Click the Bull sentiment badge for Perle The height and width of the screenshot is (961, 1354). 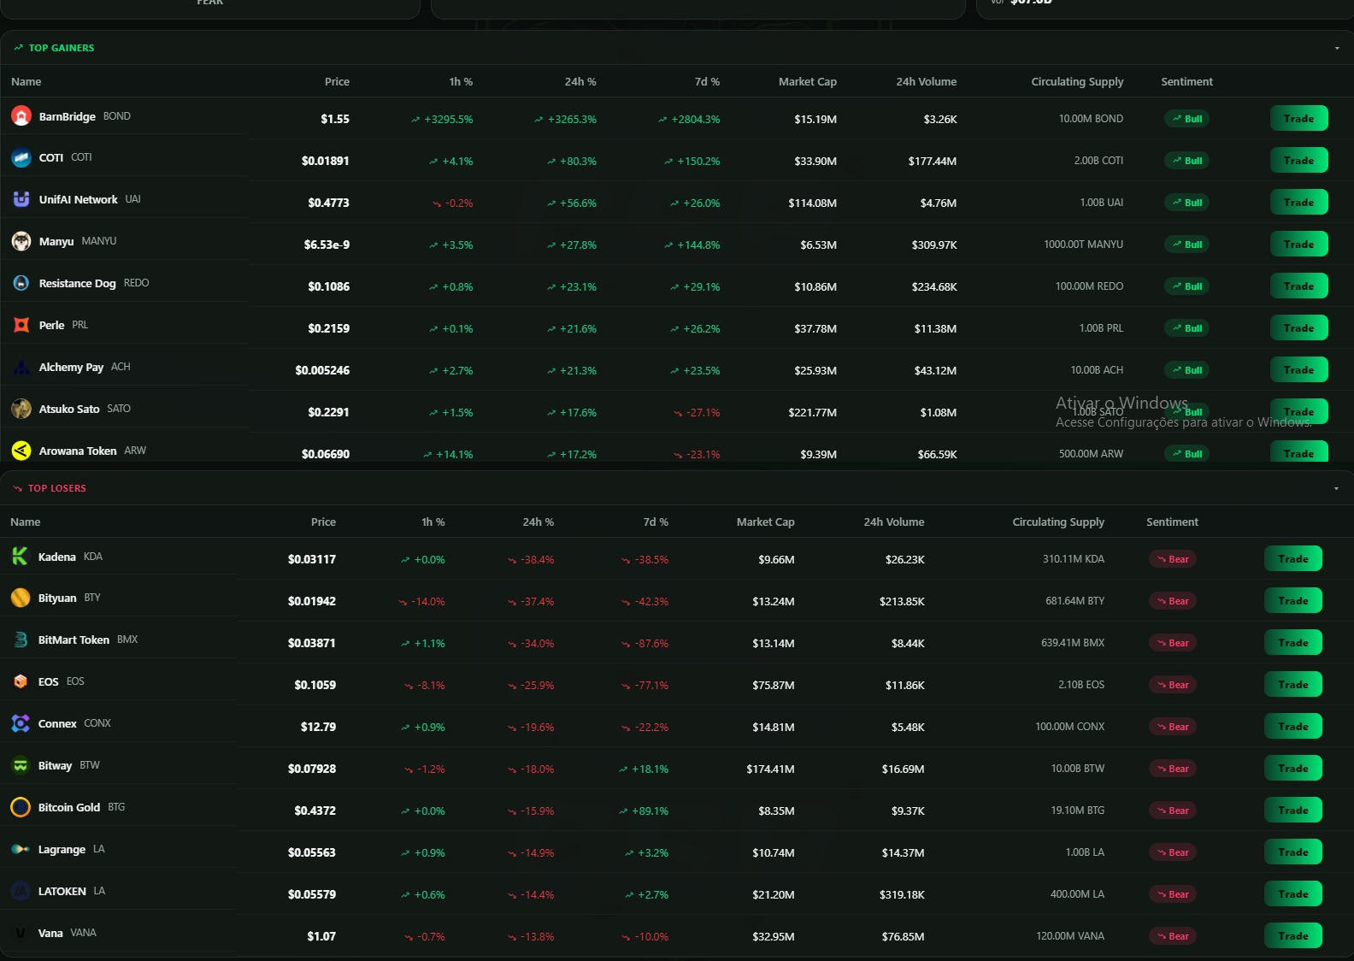click(x=1186, y=328)
